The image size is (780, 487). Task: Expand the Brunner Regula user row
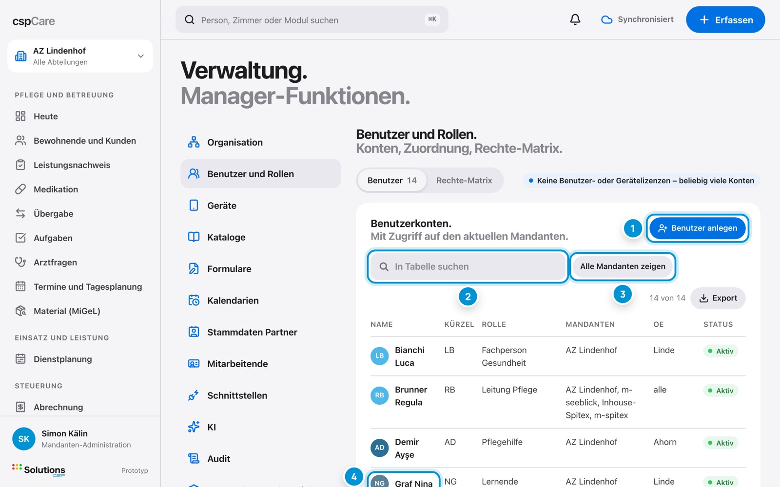point(558,402)
